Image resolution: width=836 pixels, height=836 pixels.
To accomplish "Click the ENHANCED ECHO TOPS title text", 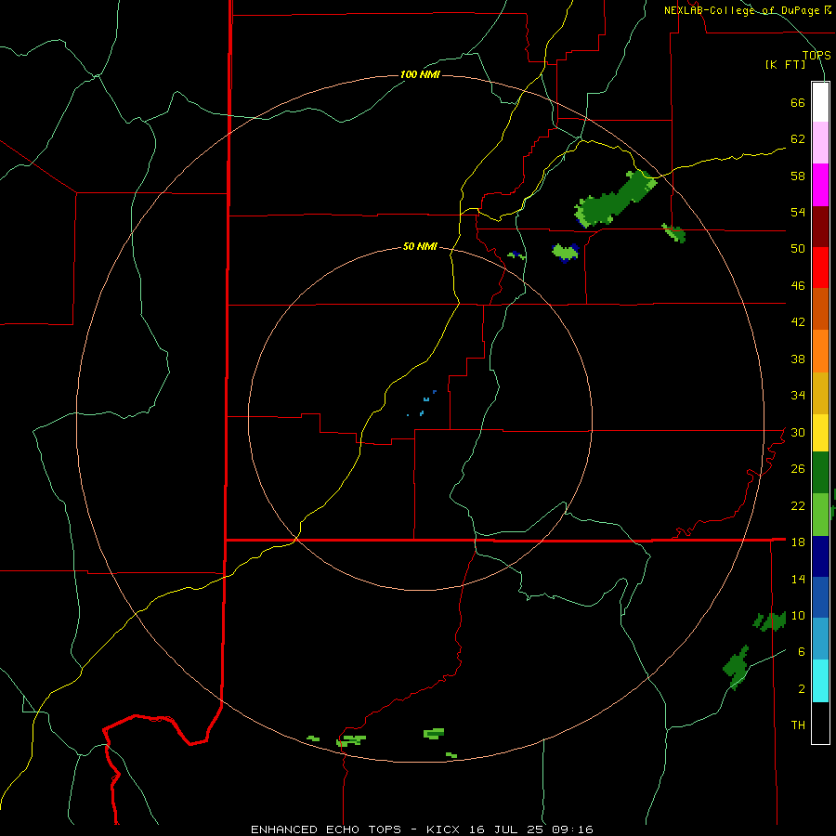I will coord(326,829).
